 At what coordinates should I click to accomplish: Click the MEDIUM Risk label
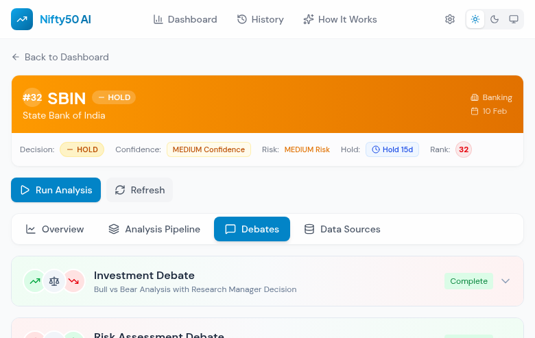pyautogui.click(x=307, y=149)
